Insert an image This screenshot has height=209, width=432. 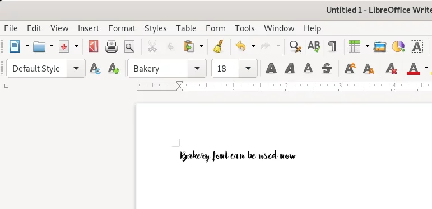pos(380,46)
